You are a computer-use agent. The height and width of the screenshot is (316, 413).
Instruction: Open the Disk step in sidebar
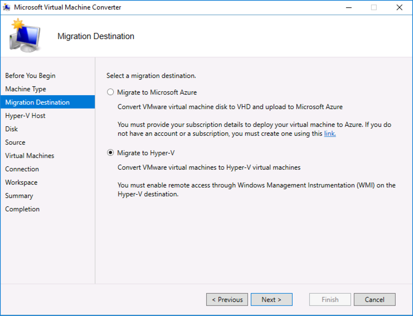pos(11,129)
